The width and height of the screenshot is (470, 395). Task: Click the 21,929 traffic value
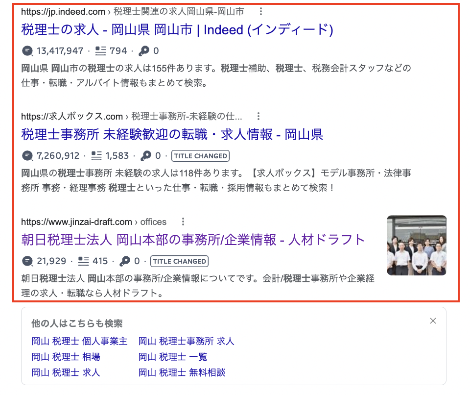coord(51,261)
